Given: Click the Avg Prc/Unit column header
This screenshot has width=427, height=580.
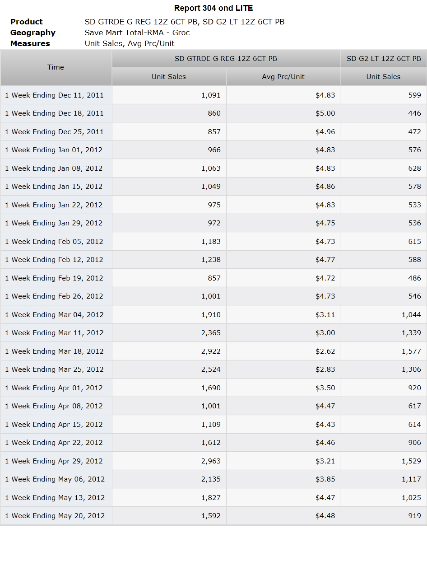Looking at the screenshot, I should (283, 77).
